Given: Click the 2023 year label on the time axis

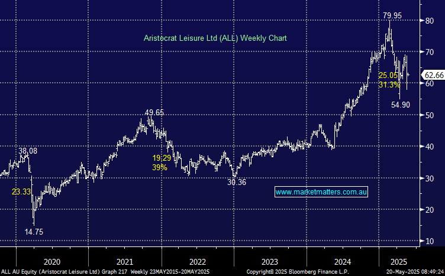Looking at the screenshot, I should coord(270,262).
